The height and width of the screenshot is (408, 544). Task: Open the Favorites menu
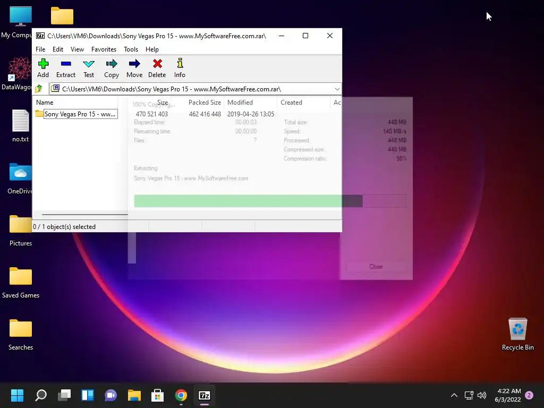tap(104, 49)
